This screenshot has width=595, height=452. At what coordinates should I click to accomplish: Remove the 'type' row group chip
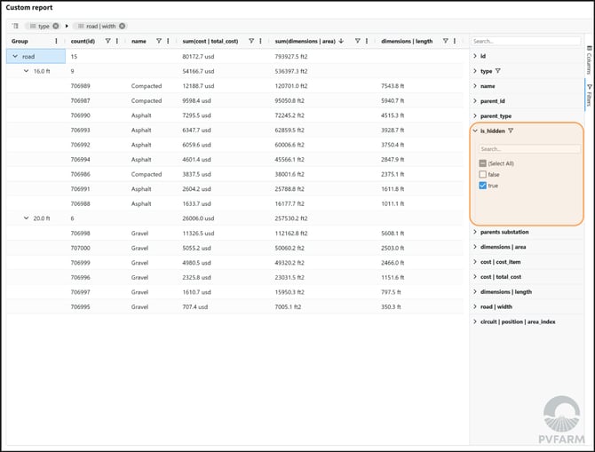click(x=56, y=27)
